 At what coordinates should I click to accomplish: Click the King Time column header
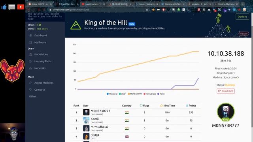click(x=167, y=106)
